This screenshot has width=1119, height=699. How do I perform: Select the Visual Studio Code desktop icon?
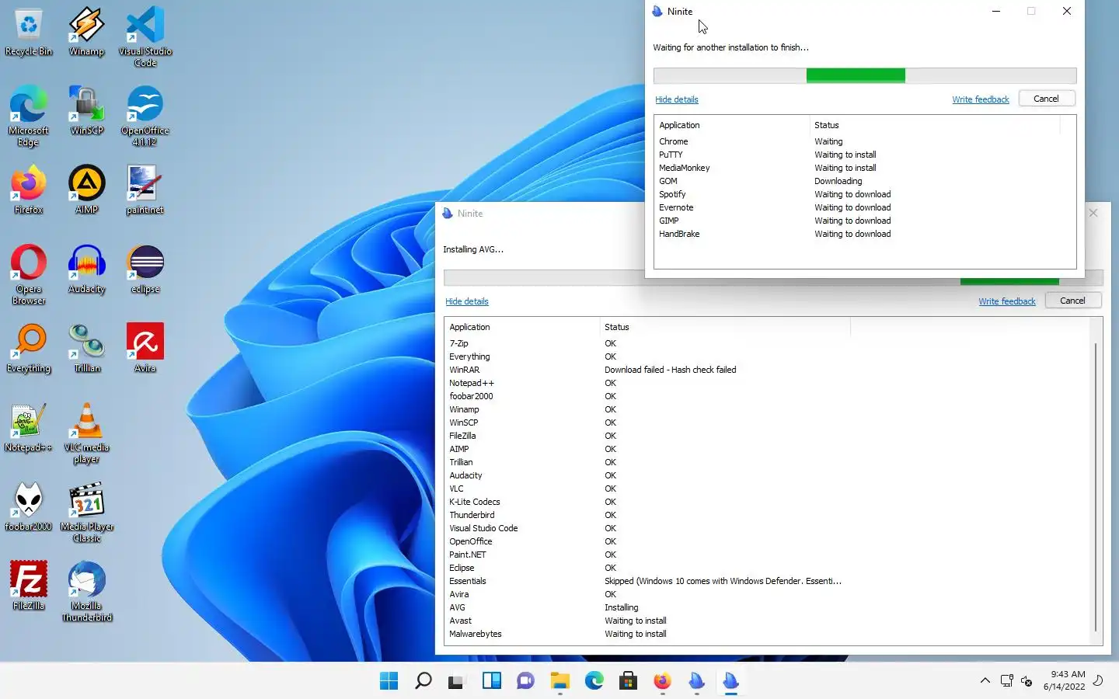(145, 37)
